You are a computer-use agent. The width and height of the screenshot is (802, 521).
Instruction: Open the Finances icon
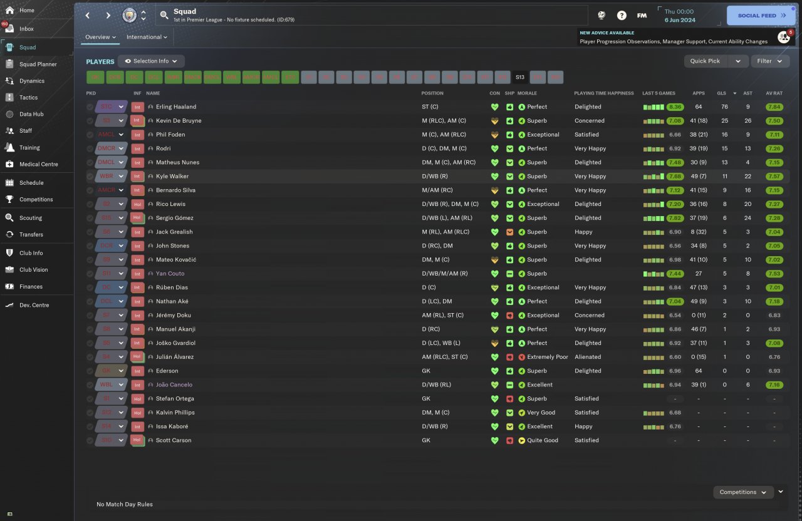click(9, 287)
